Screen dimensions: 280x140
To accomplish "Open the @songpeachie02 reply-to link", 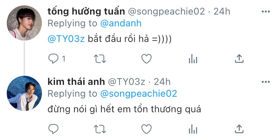I will click(139, 94).
